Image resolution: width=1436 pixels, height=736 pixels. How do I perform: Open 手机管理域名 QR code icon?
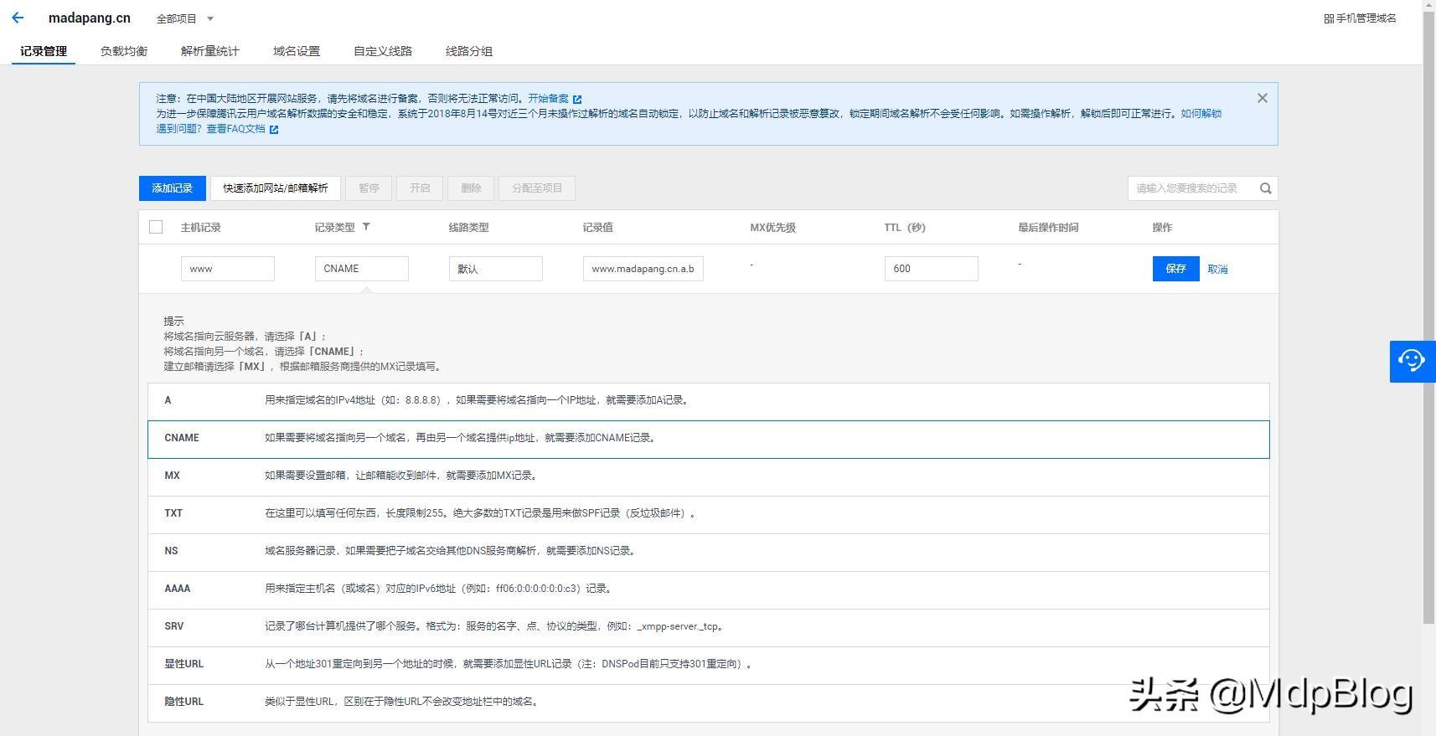(1328, 18)
